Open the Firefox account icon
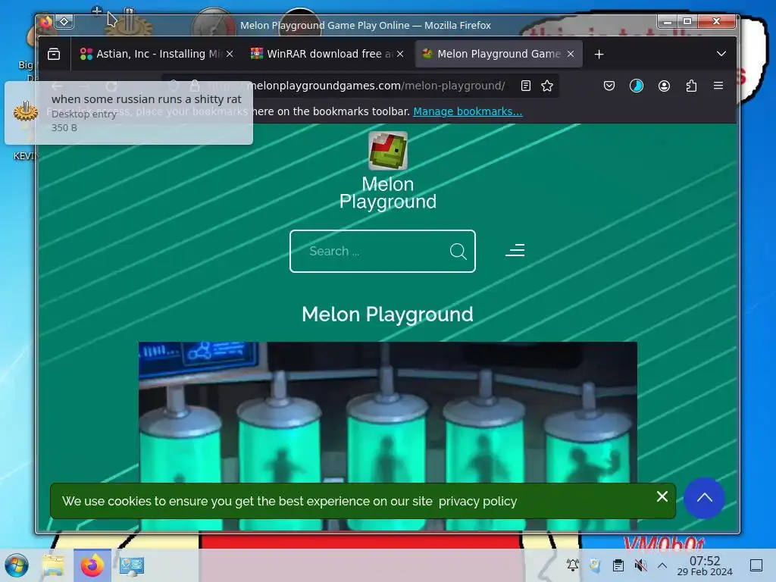 tap(664, 86)
